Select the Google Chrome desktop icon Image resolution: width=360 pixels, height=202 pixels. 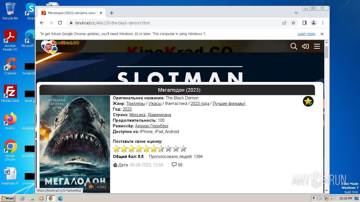pos(10,150)
